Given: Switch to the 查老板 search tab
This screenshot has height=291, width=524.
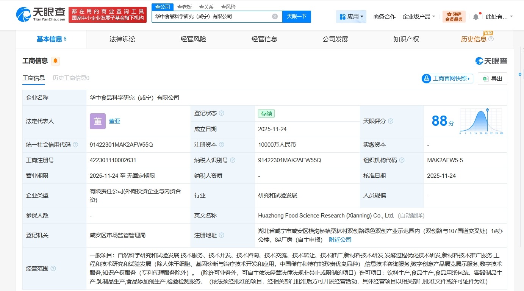Looking at the screenshot, I should (185, 6).
